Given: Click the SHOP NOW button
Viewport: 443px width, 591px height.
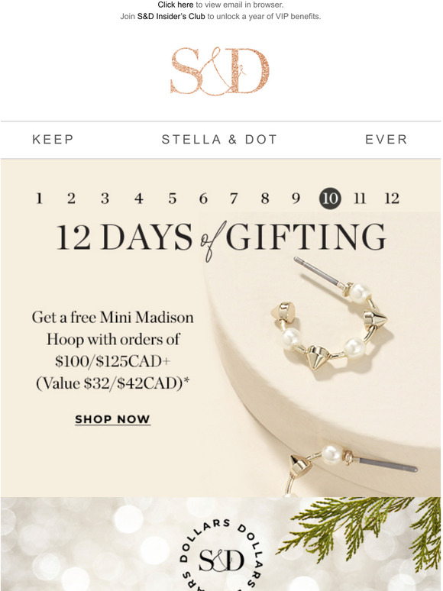Looking at the screenshot, I should (113, 419).
